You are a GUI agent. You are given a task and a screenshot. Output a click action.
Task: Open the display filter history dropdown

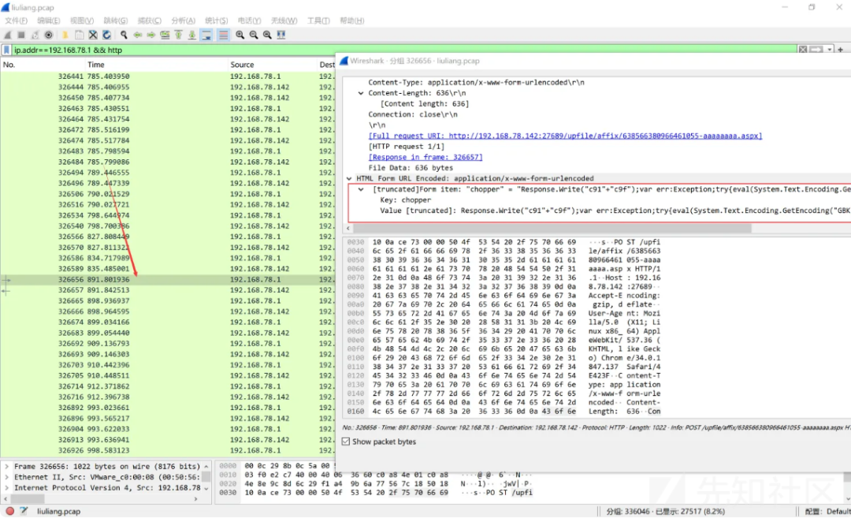point(830,50)
